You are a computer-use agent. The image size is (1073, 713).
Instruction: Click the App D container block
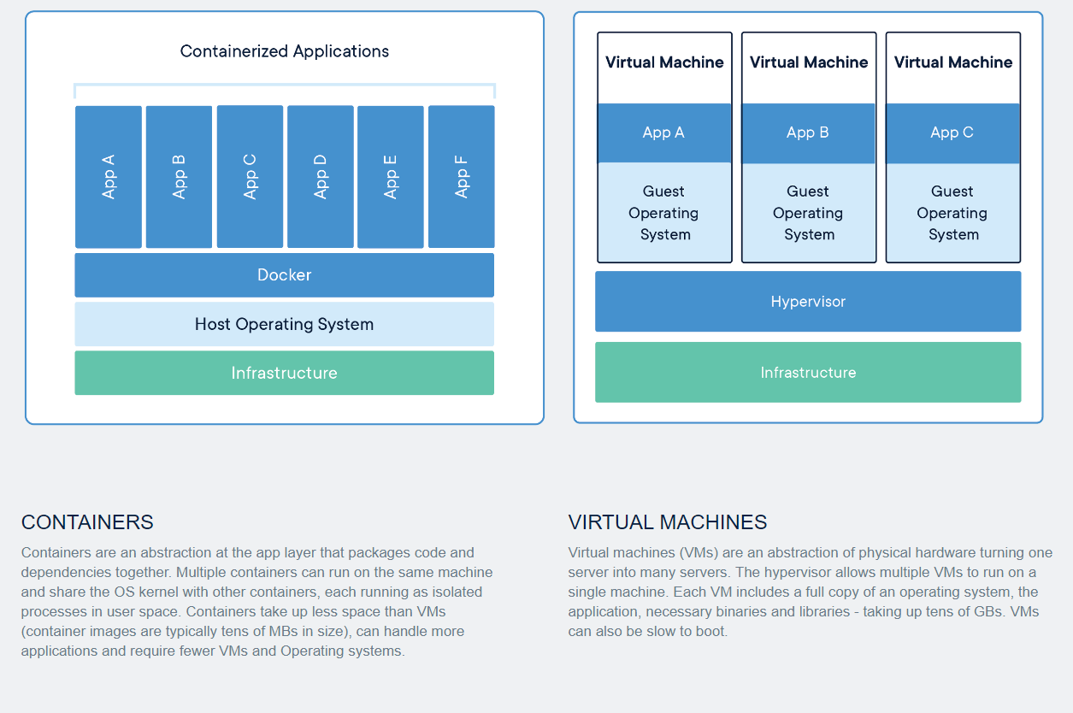click(321, 177)
